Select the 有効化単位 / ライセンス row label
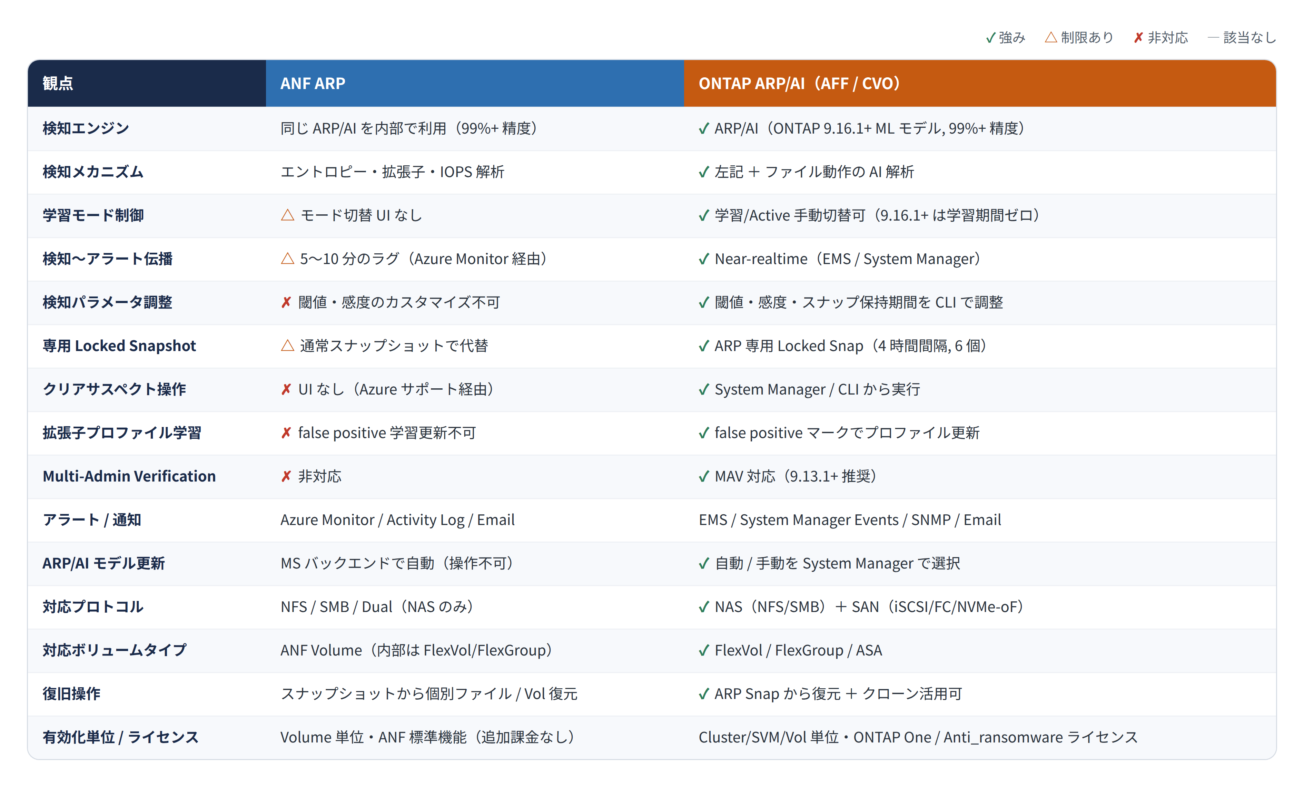This screenshot has width=1304, height=787. (121, 737)
